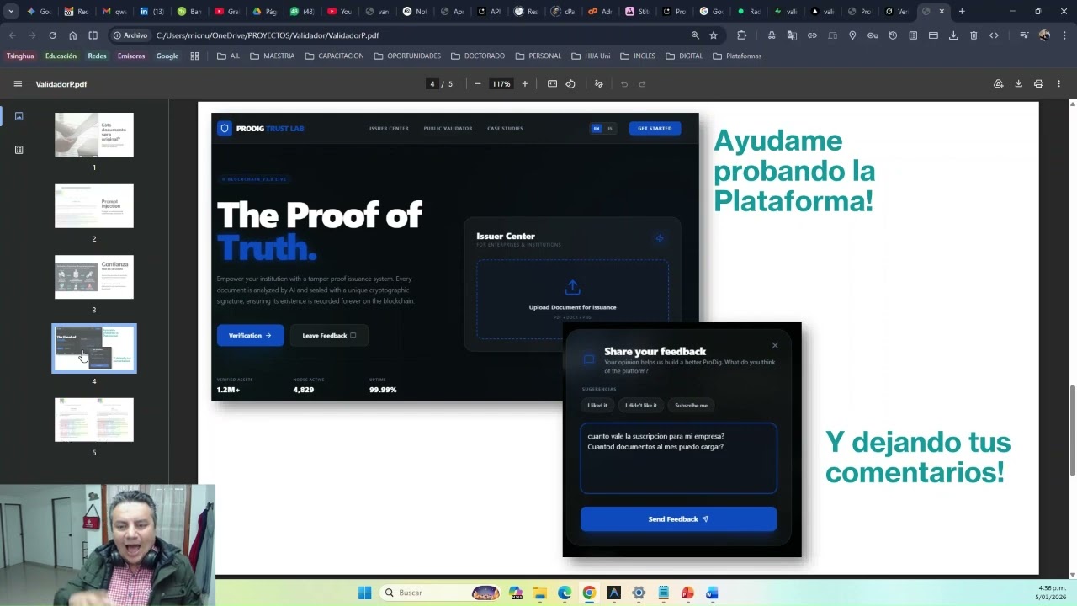Choose the 'I liked it' suggestion

coord(597,406)
